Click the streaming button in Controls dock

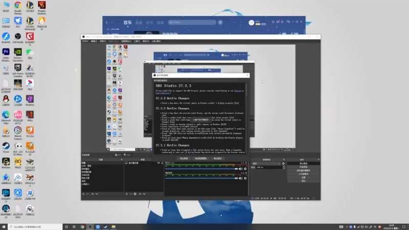coord(303,164)
